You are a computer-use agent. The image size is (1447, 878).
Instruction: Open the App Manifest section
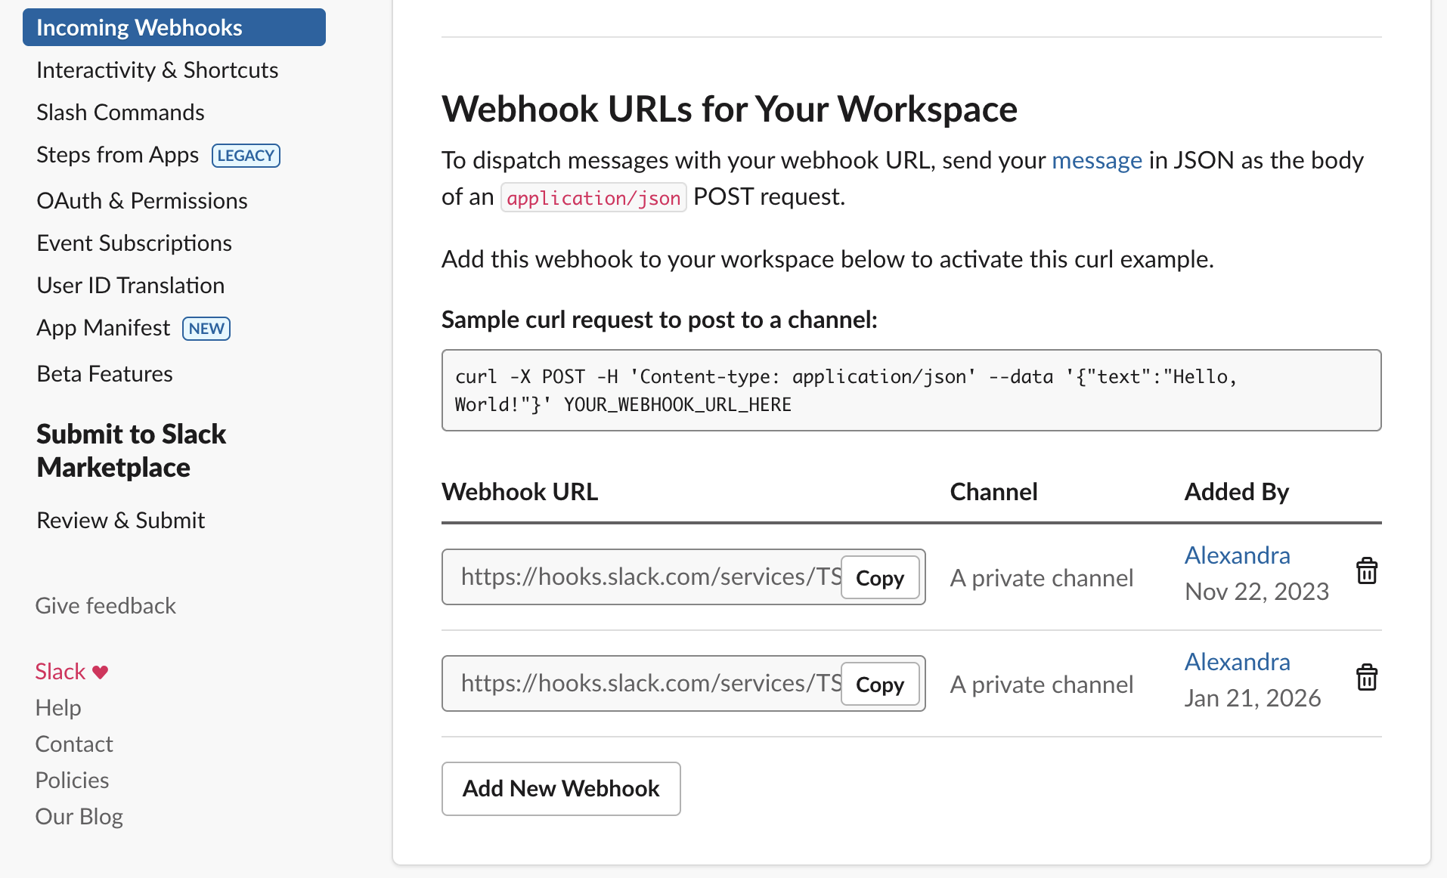tap(103, 327)
